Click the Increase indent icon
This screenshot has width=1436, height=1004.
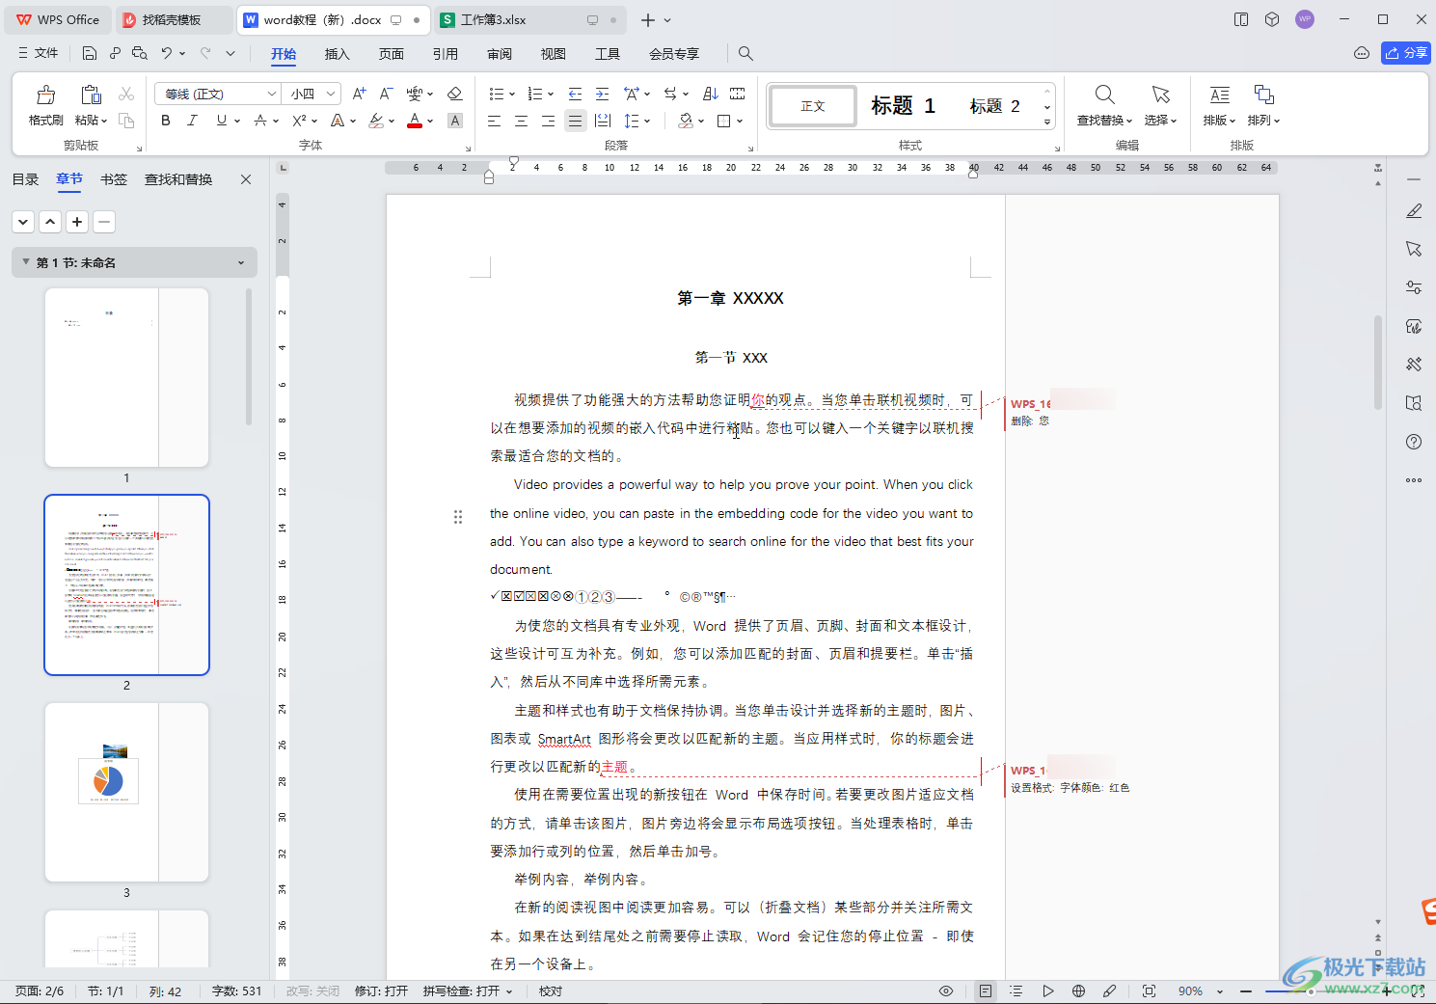pyautogui.click(x=602, y=94)
